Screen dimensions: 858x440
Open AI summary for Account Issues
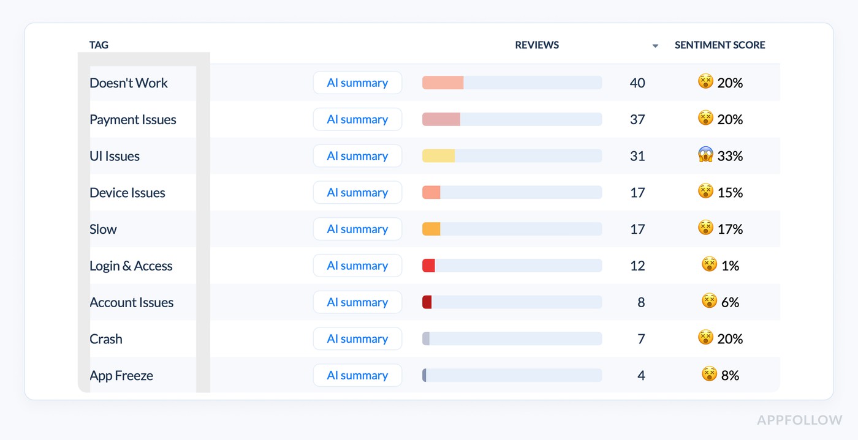tap(357, 302)
